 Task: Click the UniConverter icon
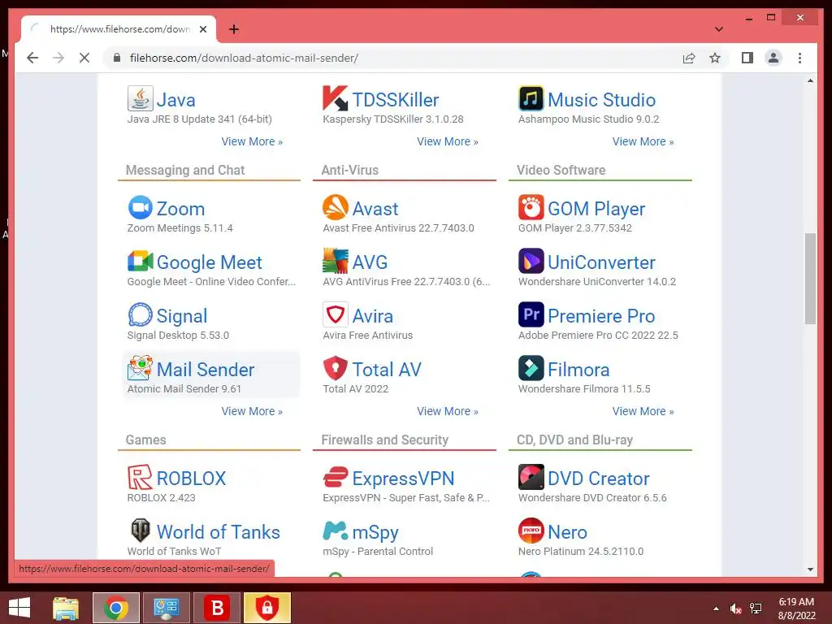(x=531, y=261)
